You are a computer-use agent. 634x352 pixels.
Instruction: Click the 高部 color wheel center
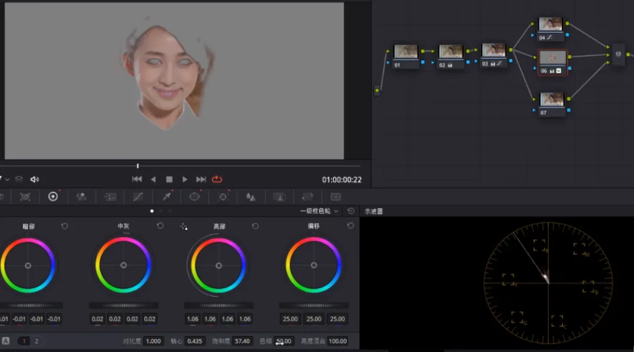pos(219,266)
